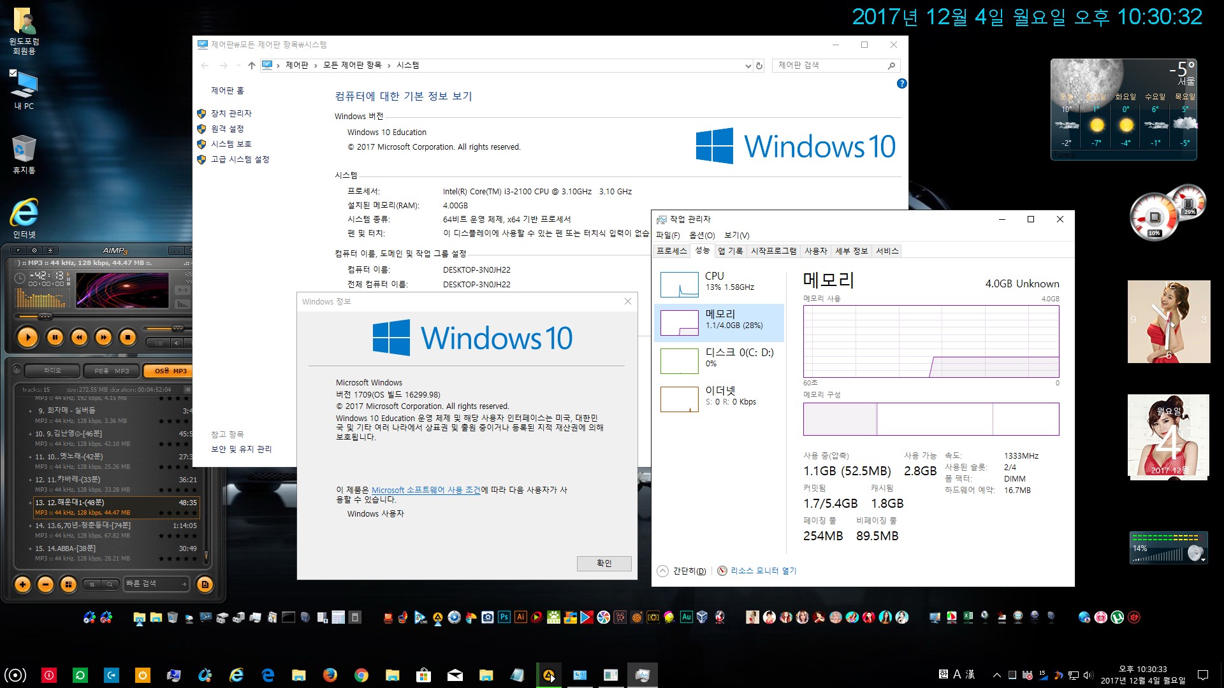Open 장치 관리자 in System window
This screenshot has width=1224, height=688.
pos(231,113)
